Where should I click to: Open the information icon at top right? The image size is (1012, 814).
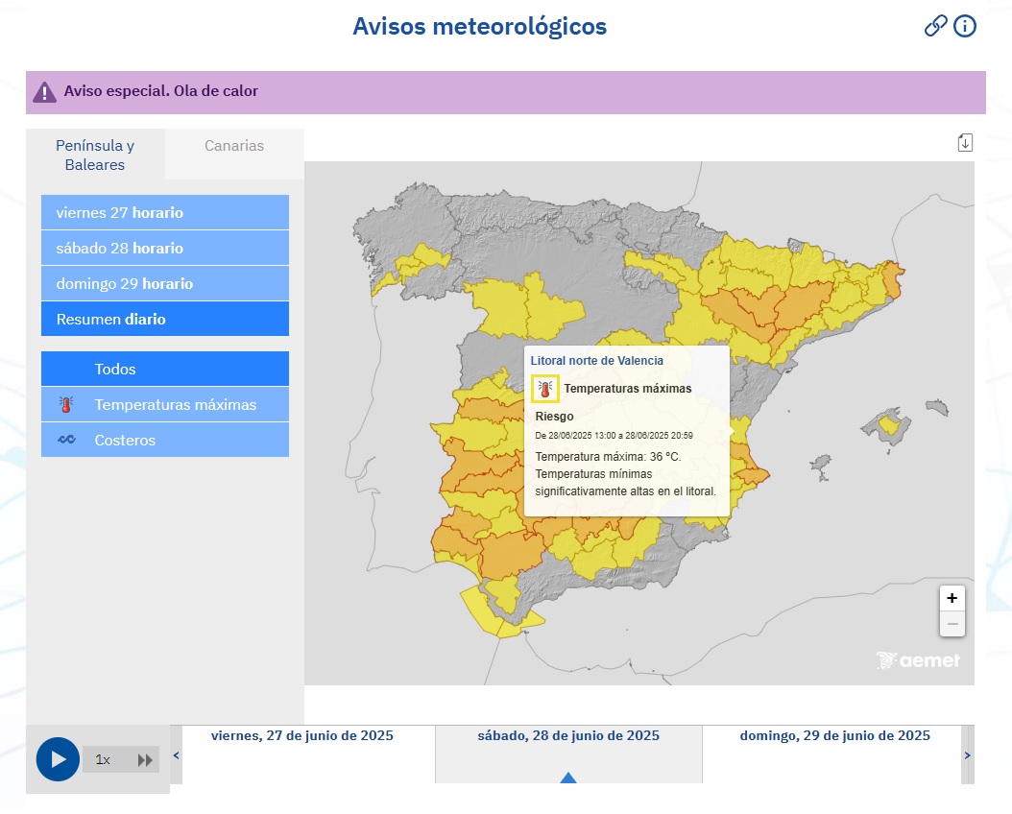965,26
